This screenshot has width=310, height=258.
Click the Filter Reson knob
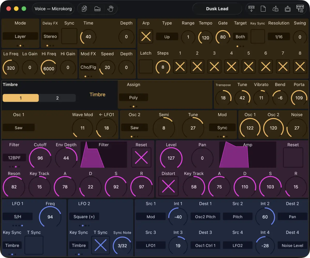[x=14, y=187]
